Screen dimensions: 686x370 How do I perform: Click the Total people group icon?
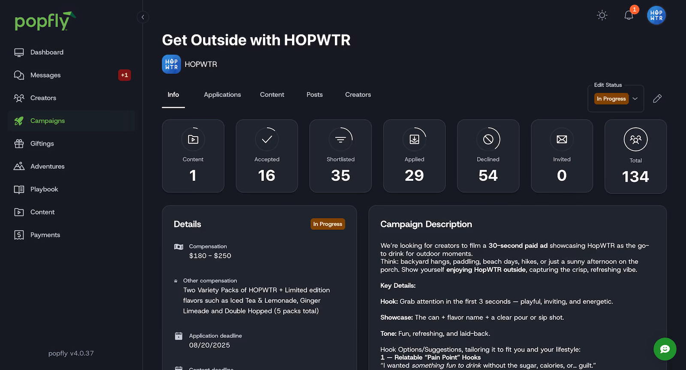click(635, 139)
